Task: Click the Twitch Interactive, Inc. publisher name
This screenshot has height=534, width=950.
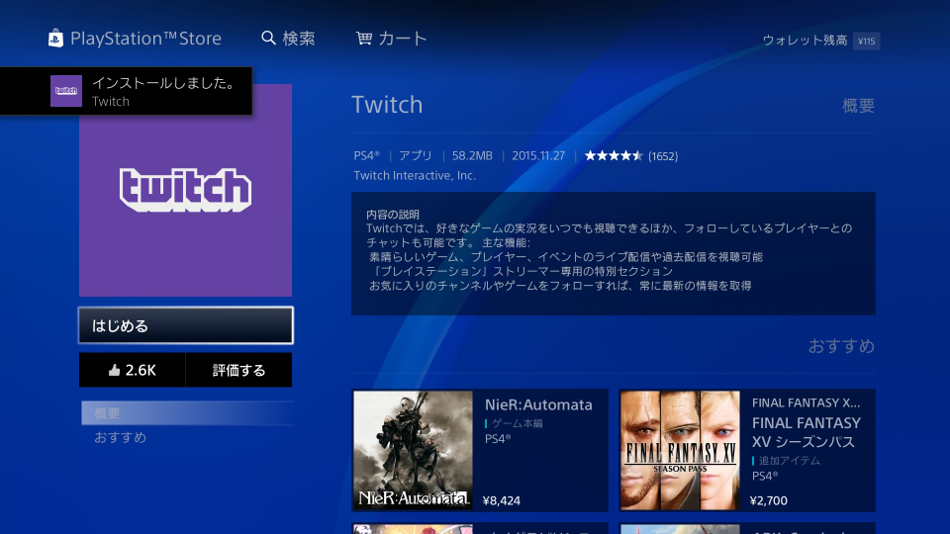Action: 415,176
